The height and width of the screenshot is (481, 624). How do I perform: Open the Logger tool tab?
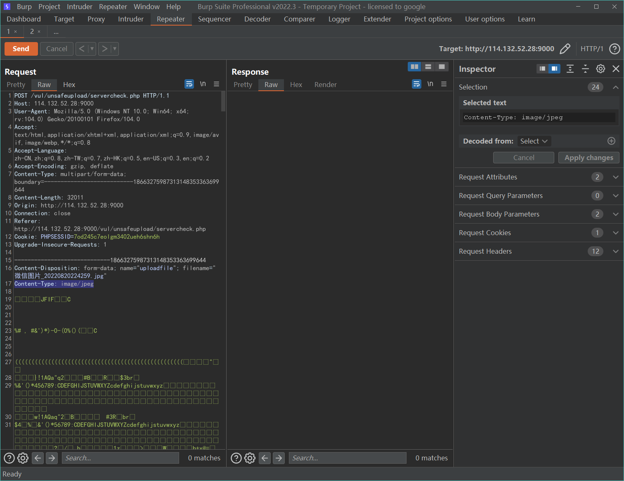[339, 19]
